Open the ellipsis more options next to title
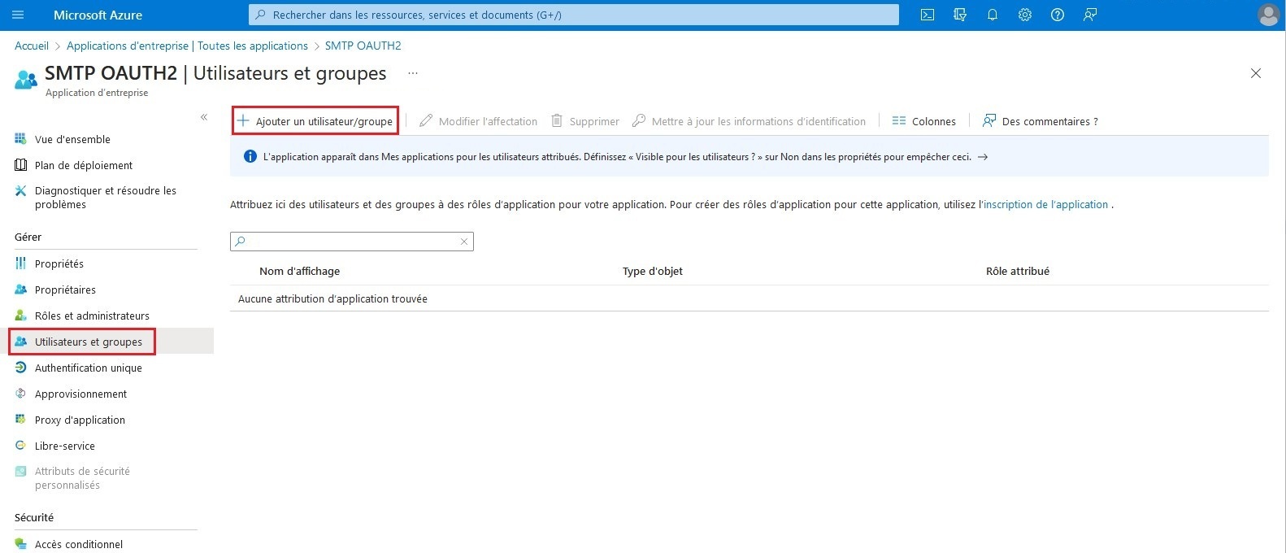Screen dimensions: 1286x553 click(413, 73)
